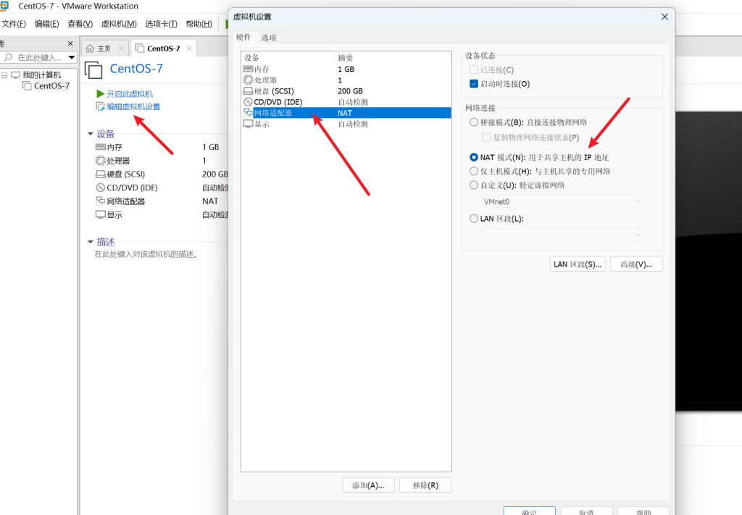Select the 仅主机模式(H) radio button
742x515 pixels.
[474, 171]
